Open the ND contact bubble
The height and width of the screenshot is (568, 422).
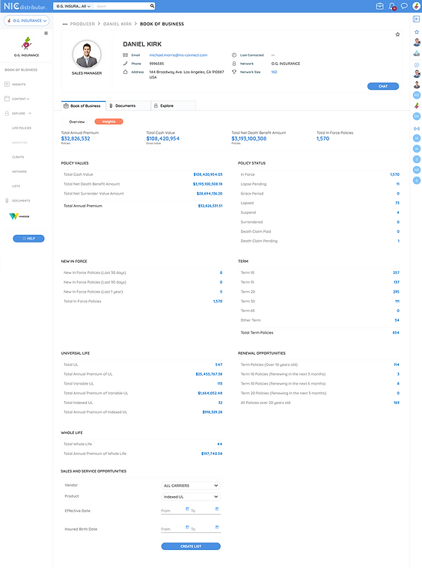click(417, 95)
